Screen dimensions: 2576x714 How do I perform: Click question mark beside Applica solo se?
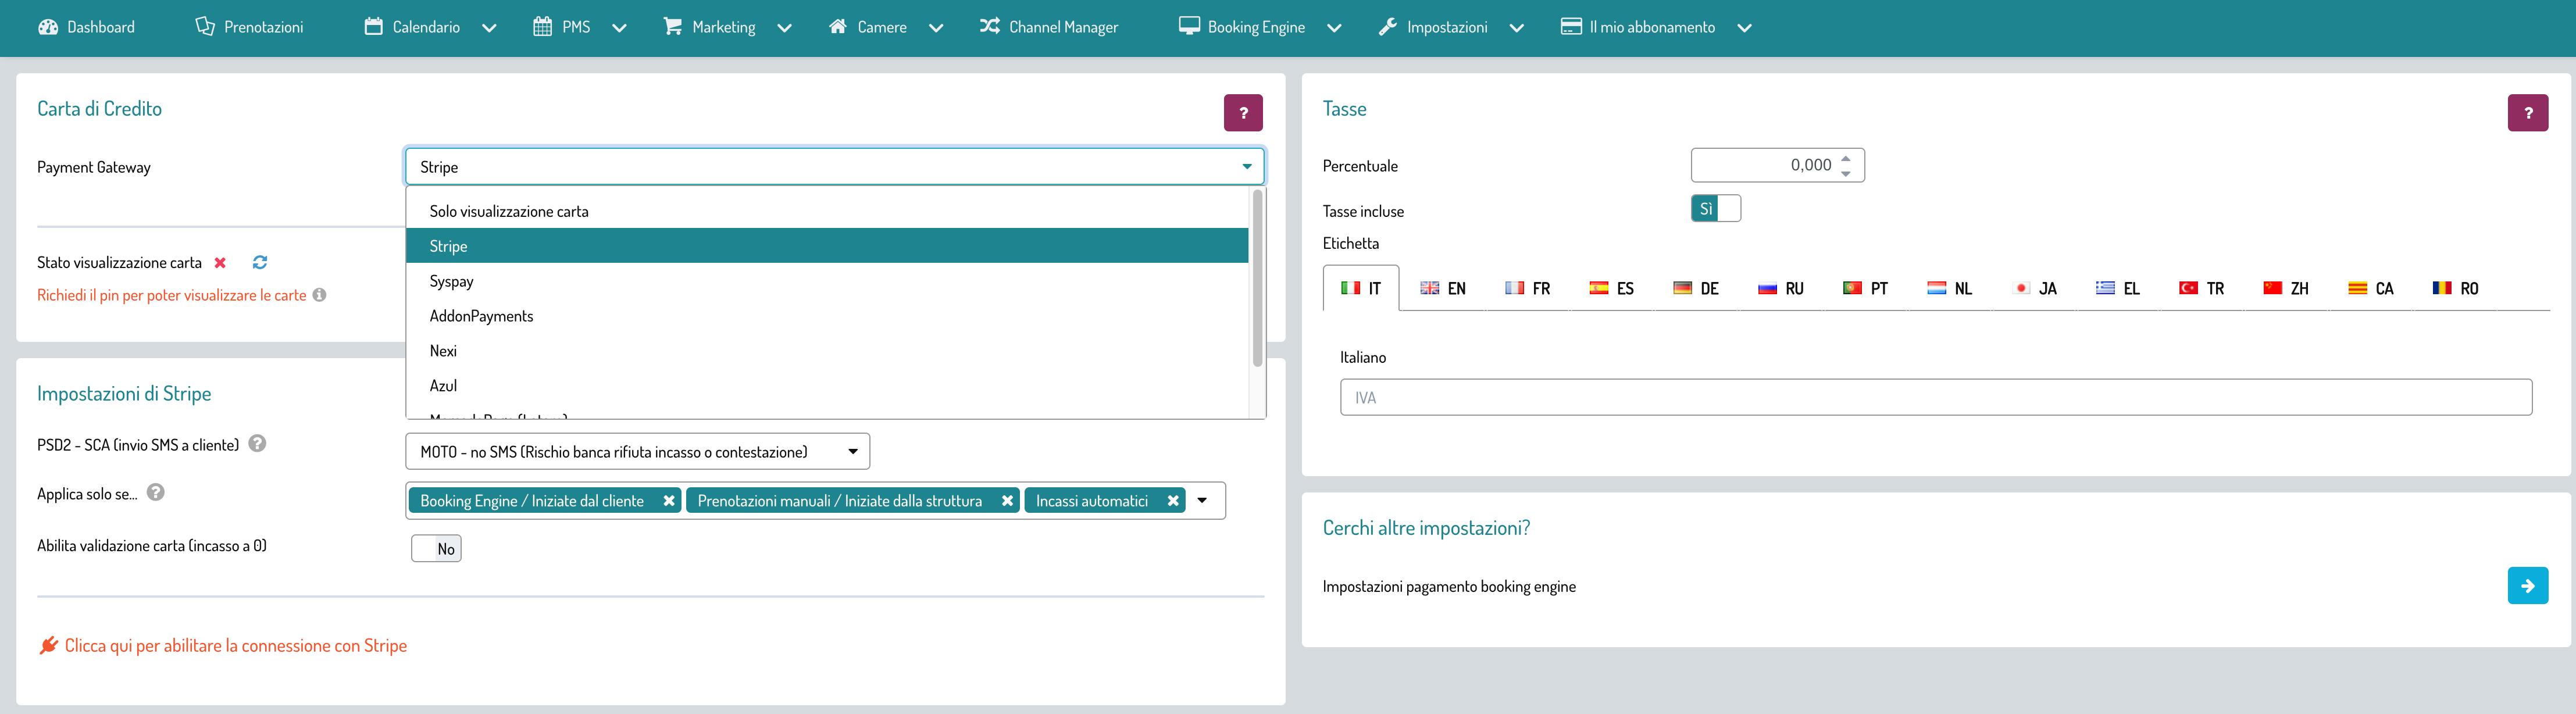click(x=156, y=493)
